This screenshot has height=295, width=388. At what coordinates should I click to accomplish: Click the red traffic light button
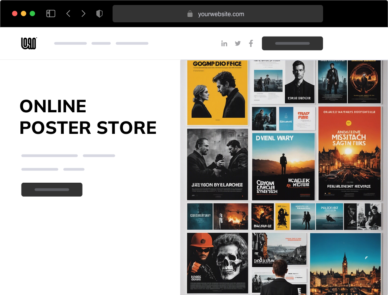point(15,13)
